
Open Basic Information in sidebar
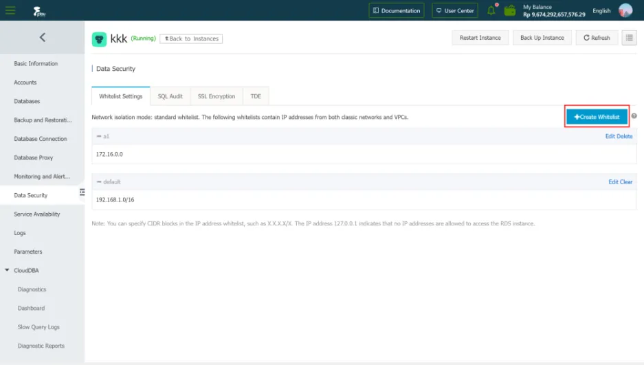click(x=36, y=64)
